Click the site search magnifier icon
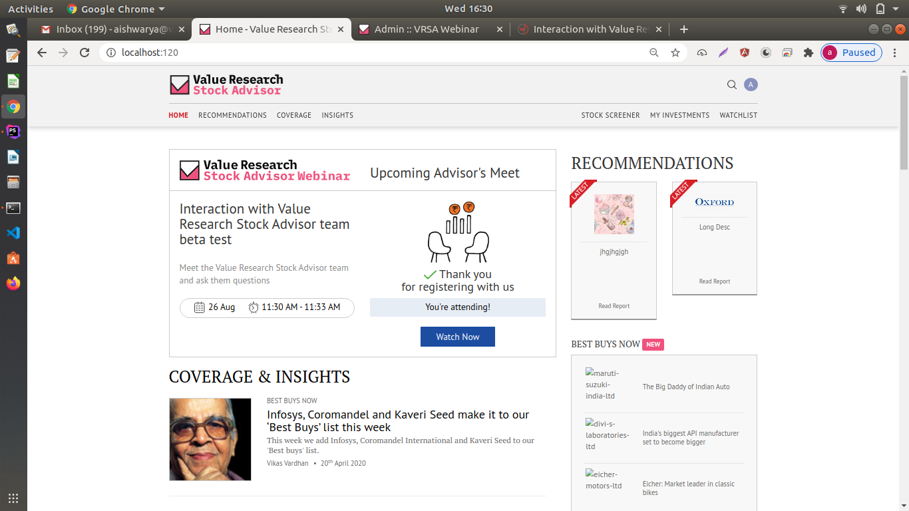Viewport: 909px width, 511px height. [731, 85]
